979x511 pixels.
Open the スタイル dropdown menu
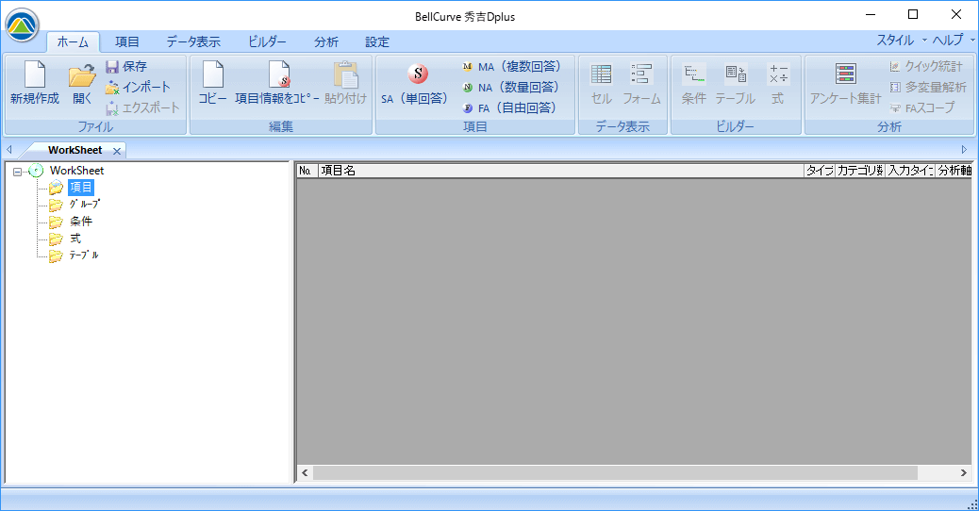click(x=900, y=41)
